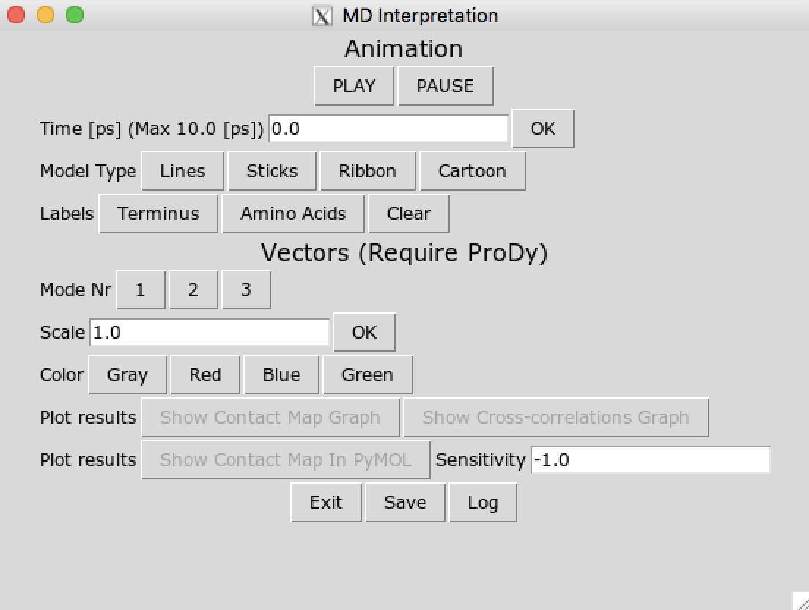809x610 pixels.
Task: Click the Sensitivity input field
Action: [650, 460]
